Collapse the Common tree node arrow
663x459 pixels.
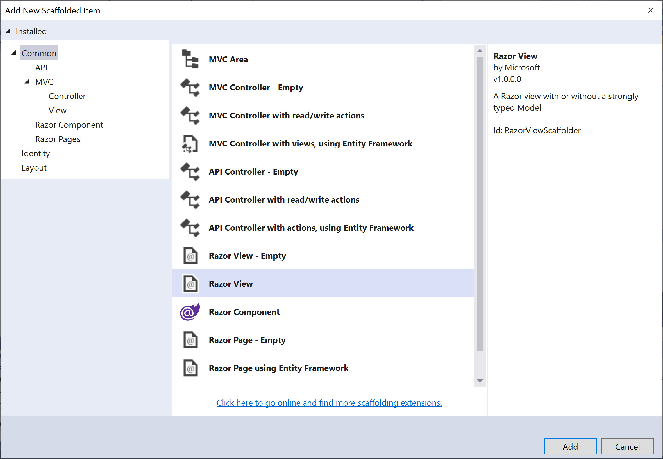click(x=13, y=53)
